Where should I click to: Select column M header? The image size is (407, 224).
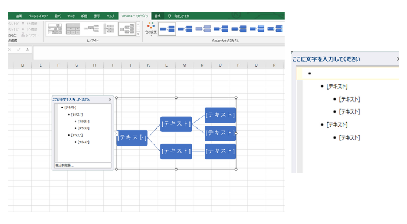coord(184,65)
